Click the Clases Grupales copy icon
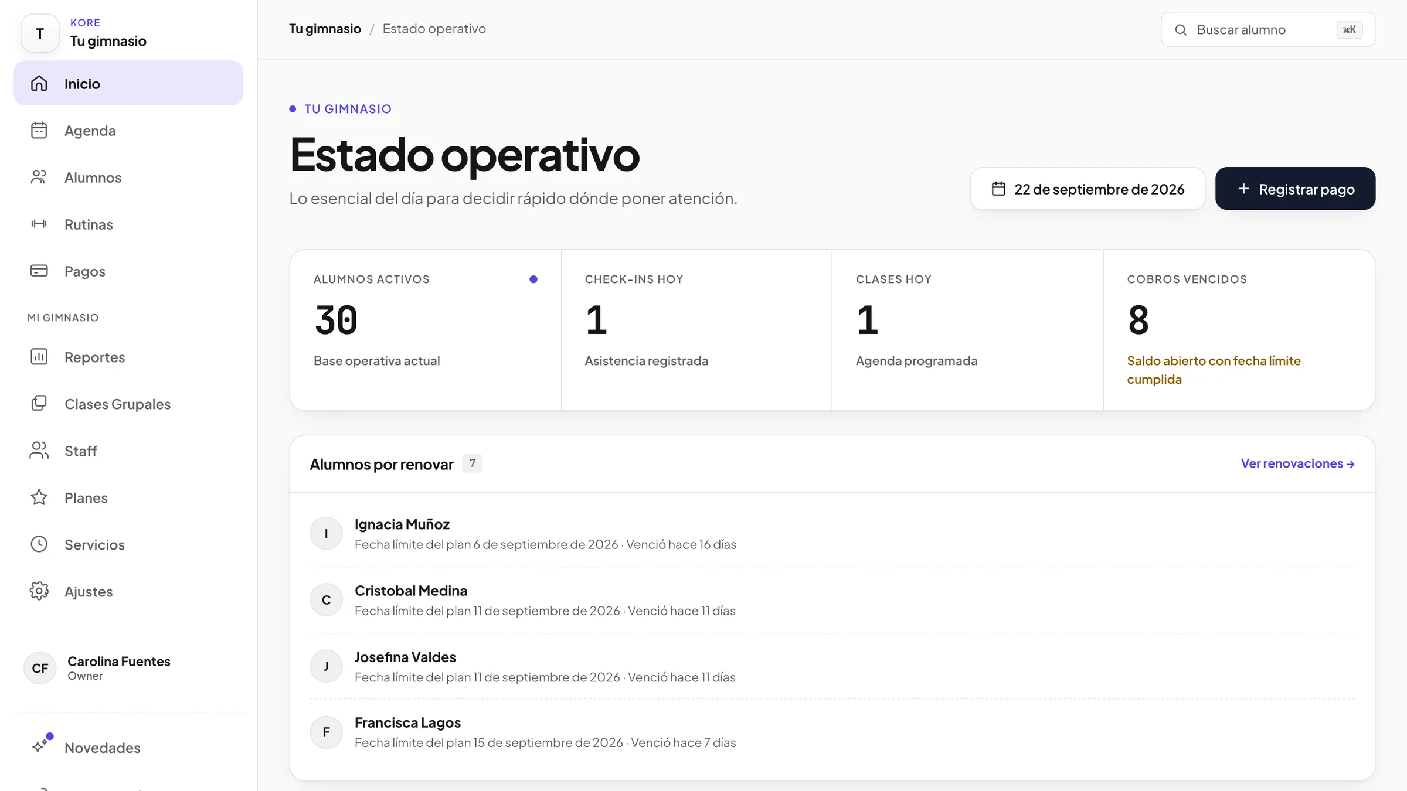 39,404
